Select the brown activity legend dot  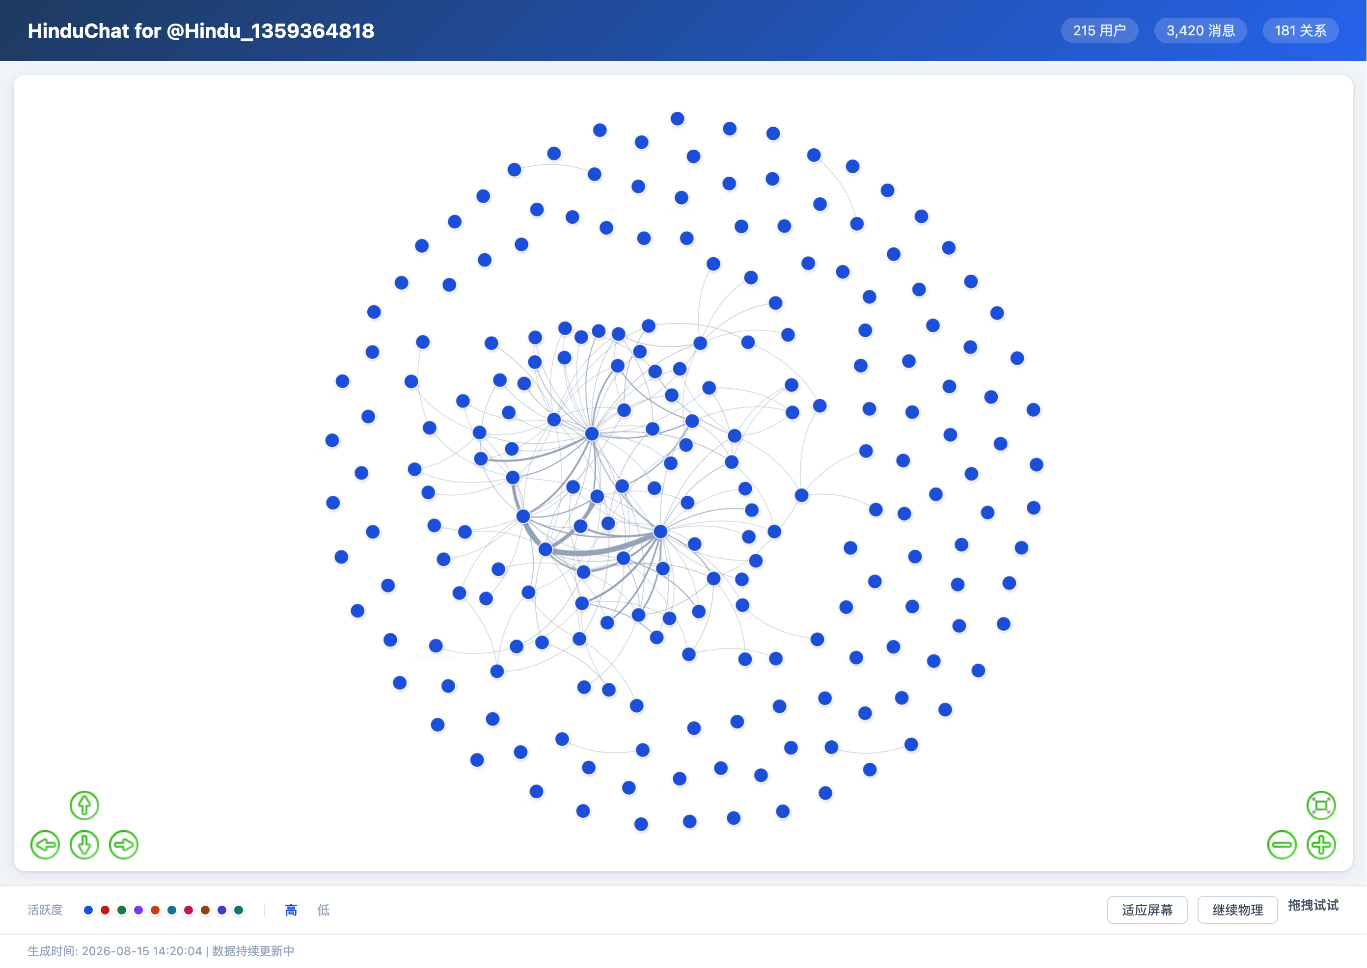point(205,910)
